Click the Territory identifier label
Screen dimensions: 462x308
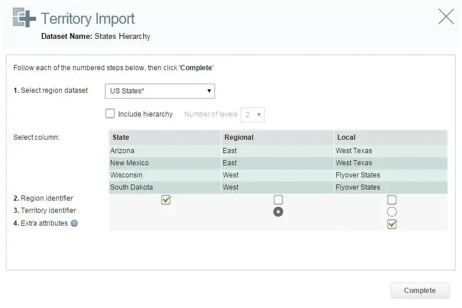[45, 211]
